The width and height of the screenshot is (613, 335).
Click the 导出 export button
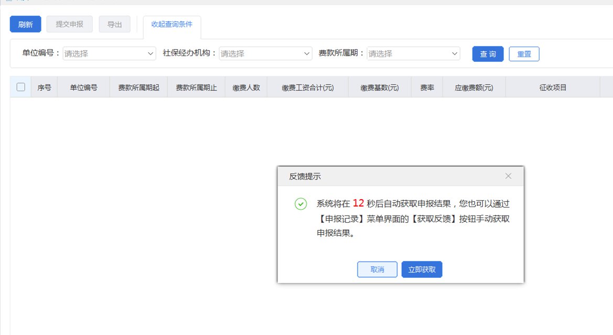coord(114,24)
